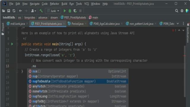Click advance breadcrumb

(43, 18)
